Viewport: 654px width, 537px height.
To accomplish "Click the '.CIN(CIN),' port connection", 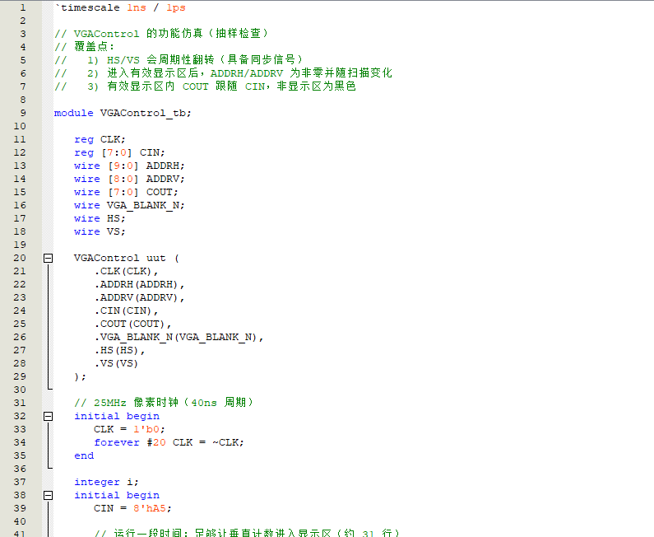I will coord(126,311).
